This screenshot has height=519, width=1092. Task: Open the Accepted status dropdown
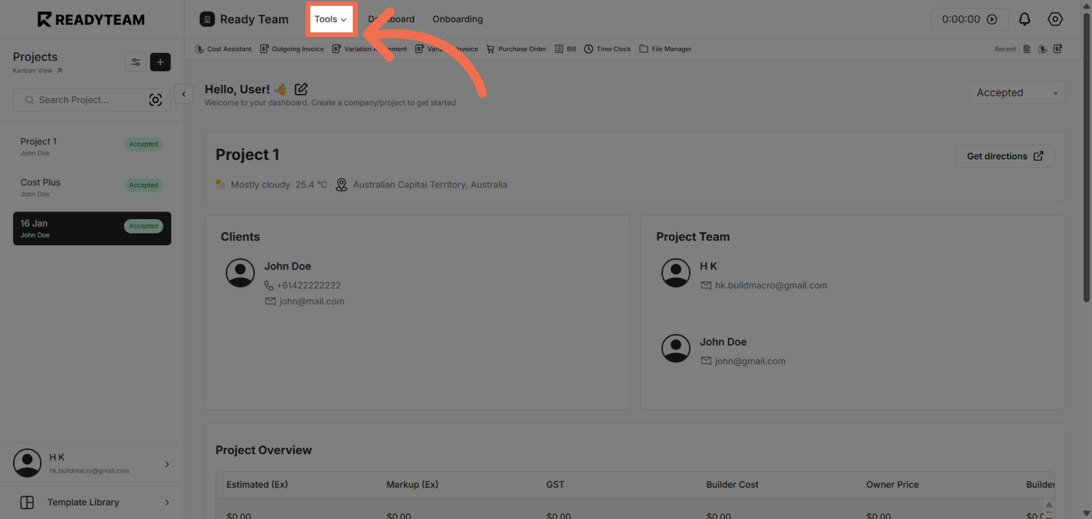1017,92
